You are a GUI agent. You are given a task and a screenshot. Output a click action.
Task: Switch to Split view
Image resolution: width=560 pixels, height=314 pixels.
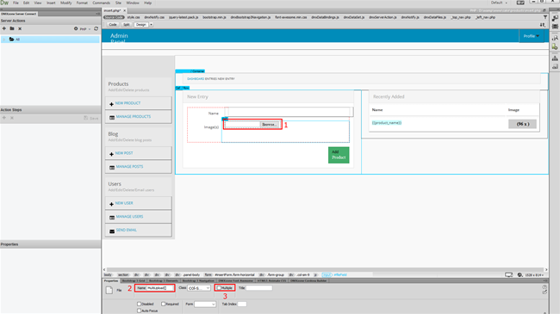coord(127,25)
